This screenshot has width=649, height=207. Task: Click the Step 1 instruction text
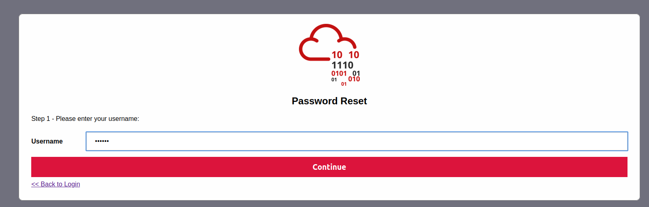(x=85, y=118)
